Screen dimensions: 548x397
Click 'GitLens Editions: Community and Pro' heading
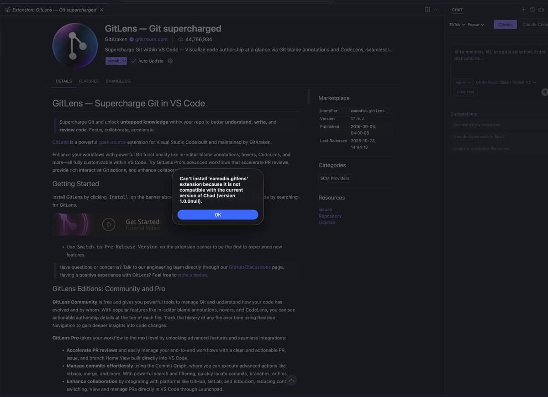(x=109, y=288)
